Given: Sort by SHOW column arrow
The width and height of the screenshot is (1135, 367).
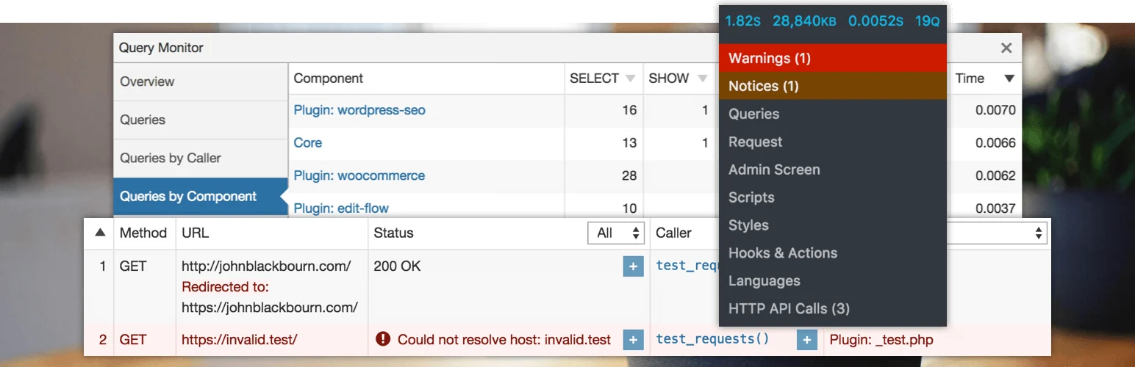Looking at the screenshot, I should tap(703, 79).
